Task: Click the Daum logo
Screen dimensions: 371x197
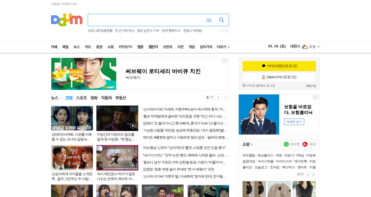Action: click(x=67, y=20)
